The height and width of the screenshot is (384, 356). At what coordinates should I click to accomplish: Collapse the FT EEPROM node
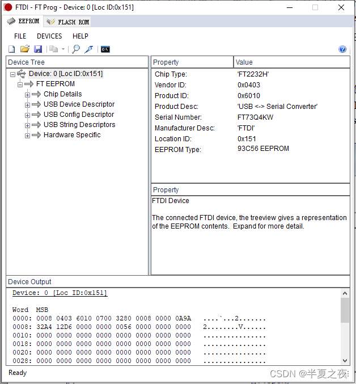[20, 85]
